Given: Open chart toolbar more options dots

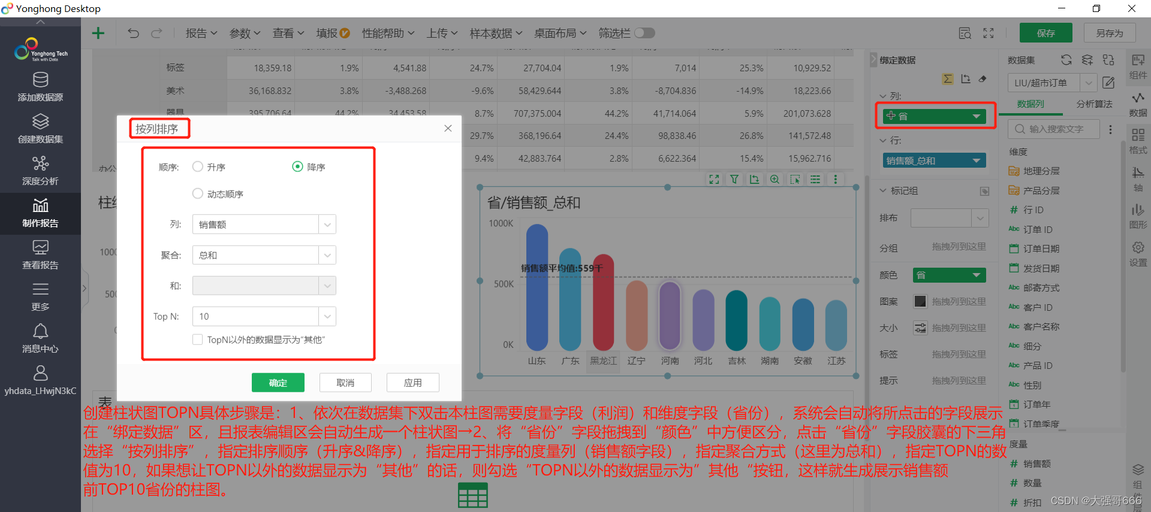Looking at the screenshot, I should [x=835, y=179].
